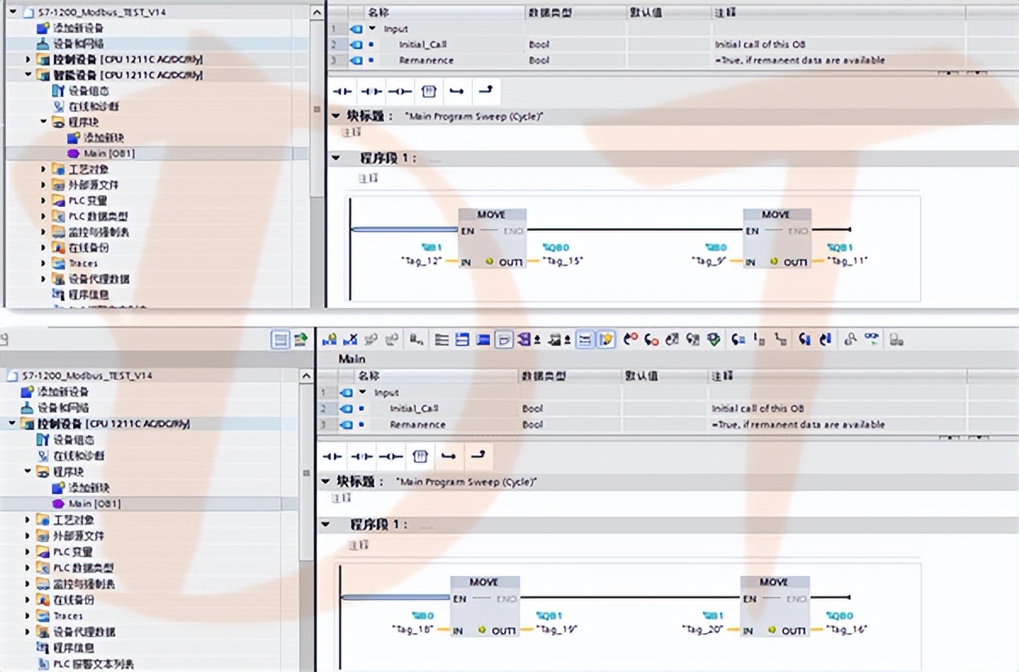
Task: Select the "Tag_12" input operand field
Action: click(422, 261)
